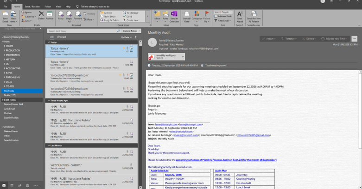Open Filter Email dropdown

[222, 21]
